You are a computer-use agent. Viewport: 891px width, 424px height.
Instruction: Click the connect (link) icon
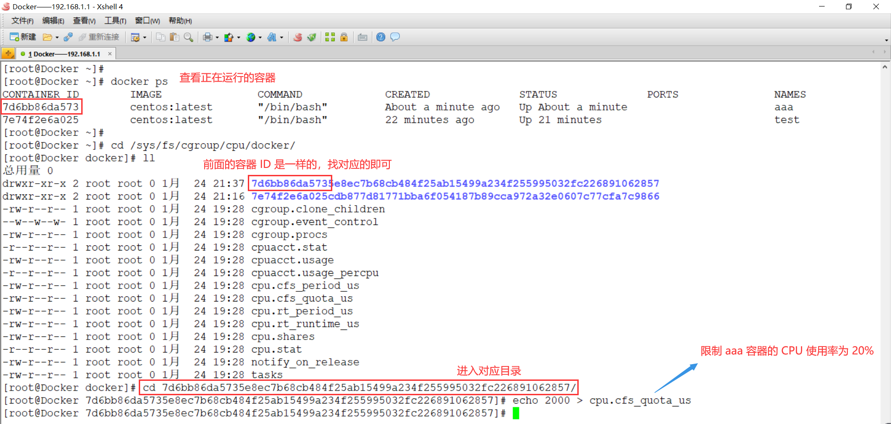coord(68,37)
